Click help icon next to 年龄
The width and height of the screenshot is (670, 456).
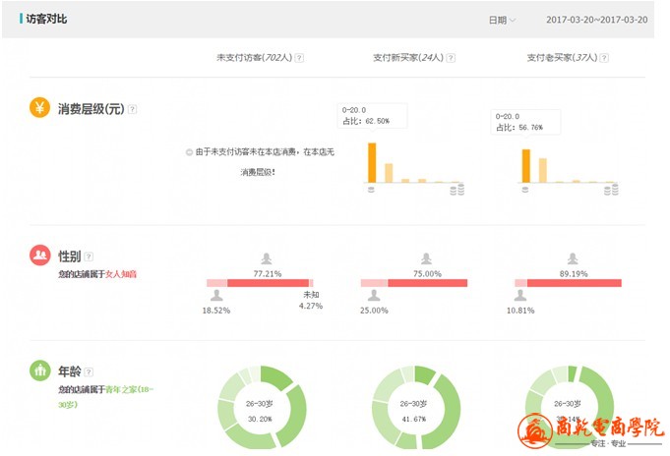tap(89, 372)
